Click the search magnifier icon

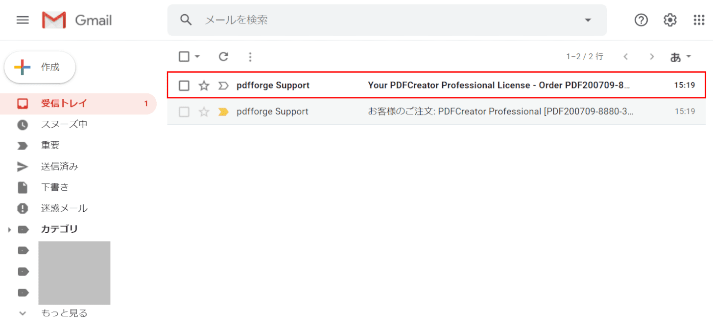[x=186, y=20]
